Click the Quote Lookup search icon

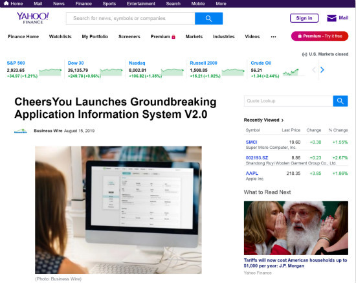pos(340,101)
